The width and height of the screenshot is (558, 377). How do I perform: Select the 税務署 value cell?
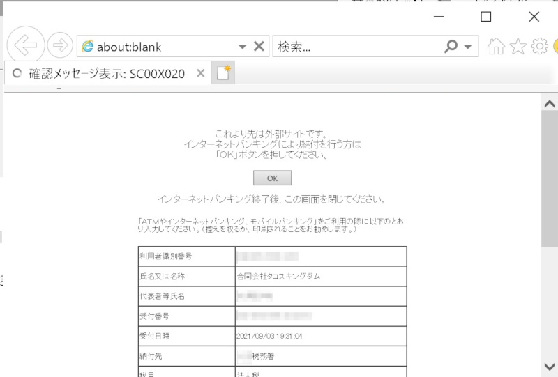click(321, 356)
